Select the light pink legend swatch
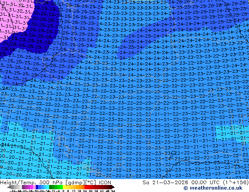249x192 pixels. coord(34,187)
